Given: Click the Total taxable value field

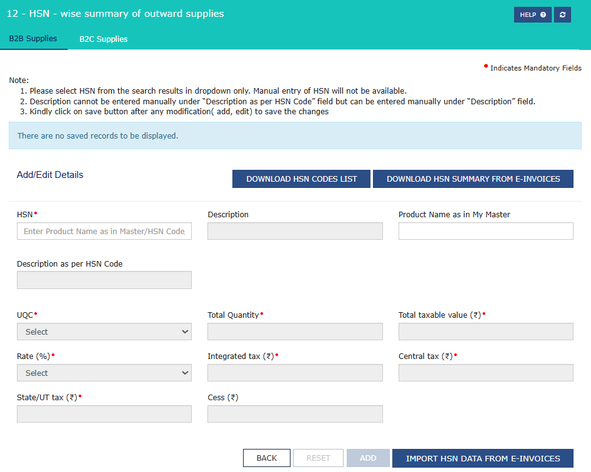Looking at the screenshot, I should [486, 332].
